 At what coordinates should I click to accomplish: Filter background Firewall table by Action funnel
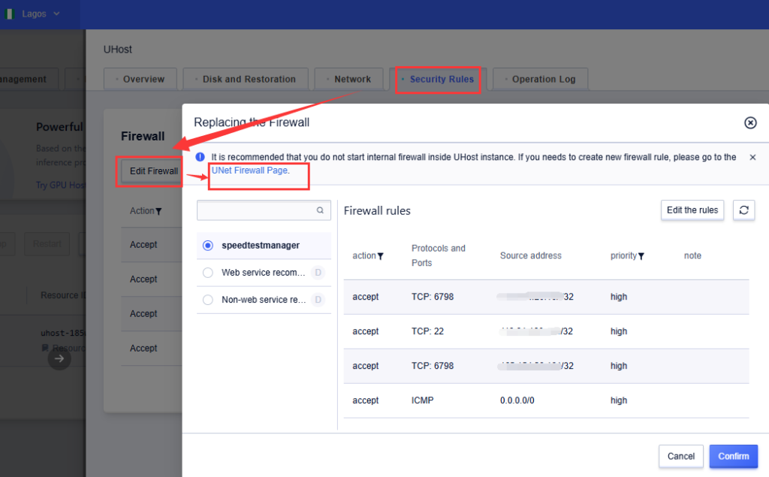point(158,212)
